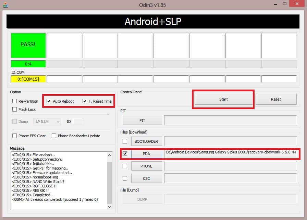
Task: Select 'All threads completed' log line
Action: [55, 199]
